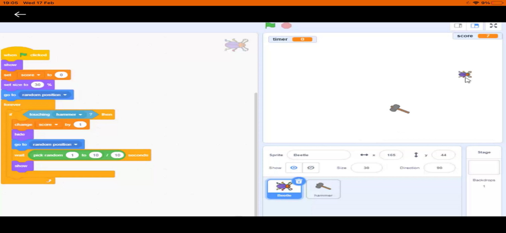Open score dropdown in change block
The width and height of the screenshot is (506, 233).
tap(48, 124)
